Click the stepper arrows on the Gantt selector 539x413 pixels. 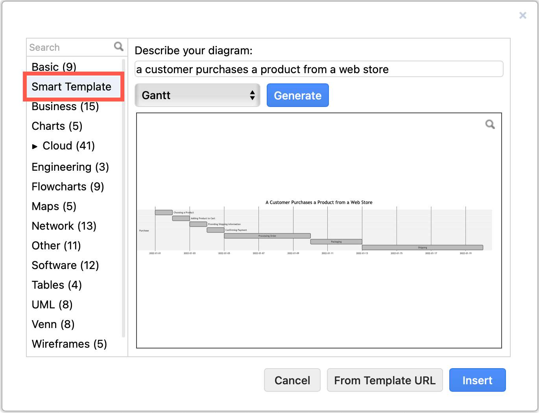(252, 95)
